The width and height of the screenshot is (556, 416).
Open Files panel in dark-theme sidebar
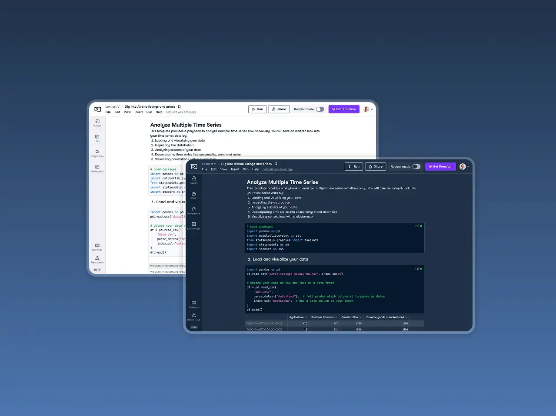click(194, 195)
